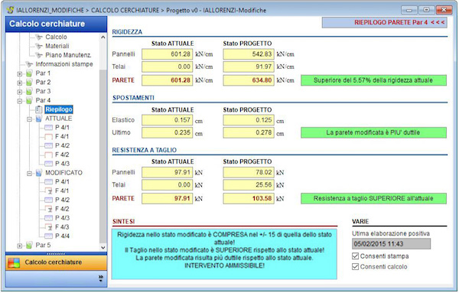The width and height of the screenshot is (459, 293).
Task: Open the Calcolo cerchiature bottom panel button
Action: [56, 262]
